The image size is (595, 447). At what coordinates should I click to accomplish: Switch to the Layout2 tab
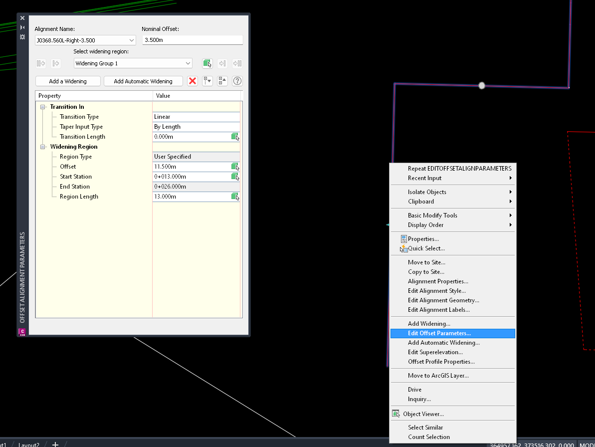[28, 444]
